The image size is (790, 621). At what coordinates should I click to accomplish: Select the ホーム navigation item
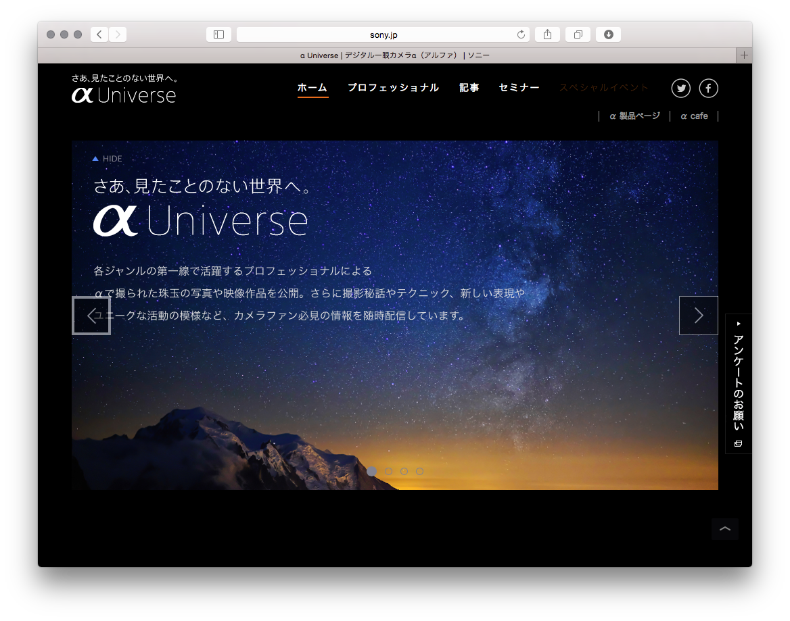[x=312, y=88]
